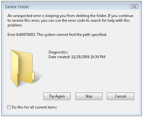This screenshot has height=117, width=143.
Task: Cancel the folder deletion
Action: (x=120, y=96)
